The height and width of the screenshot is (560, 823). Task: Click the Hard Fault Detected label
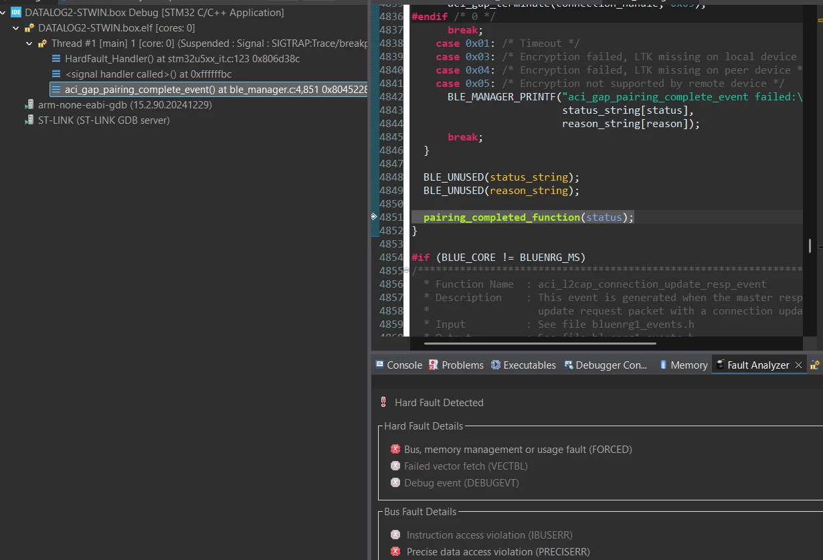(439, 403)
